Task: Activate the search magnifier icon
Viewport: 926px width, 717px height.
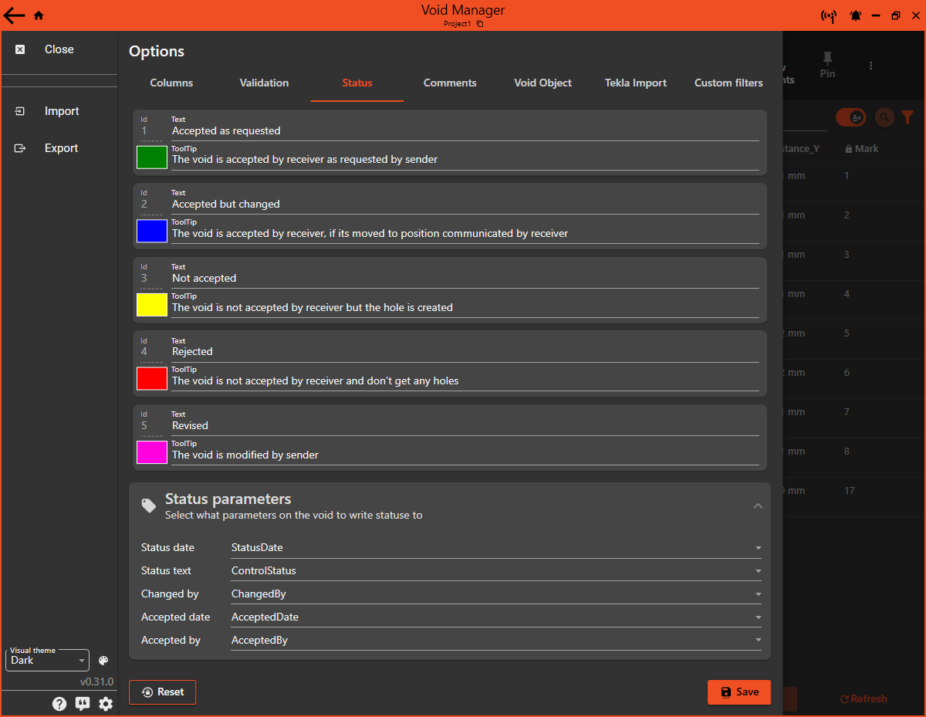Action: 884,117
